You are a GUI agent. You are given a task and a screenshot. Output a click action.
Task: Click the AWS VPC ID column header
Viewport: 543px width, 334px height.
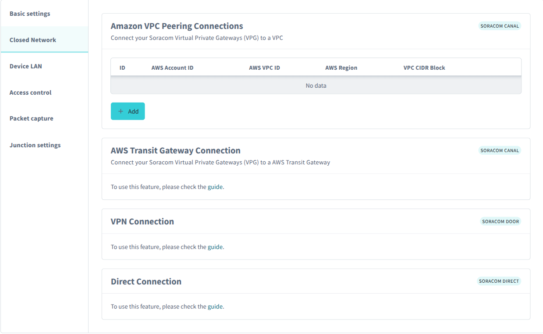click(264, 68)
